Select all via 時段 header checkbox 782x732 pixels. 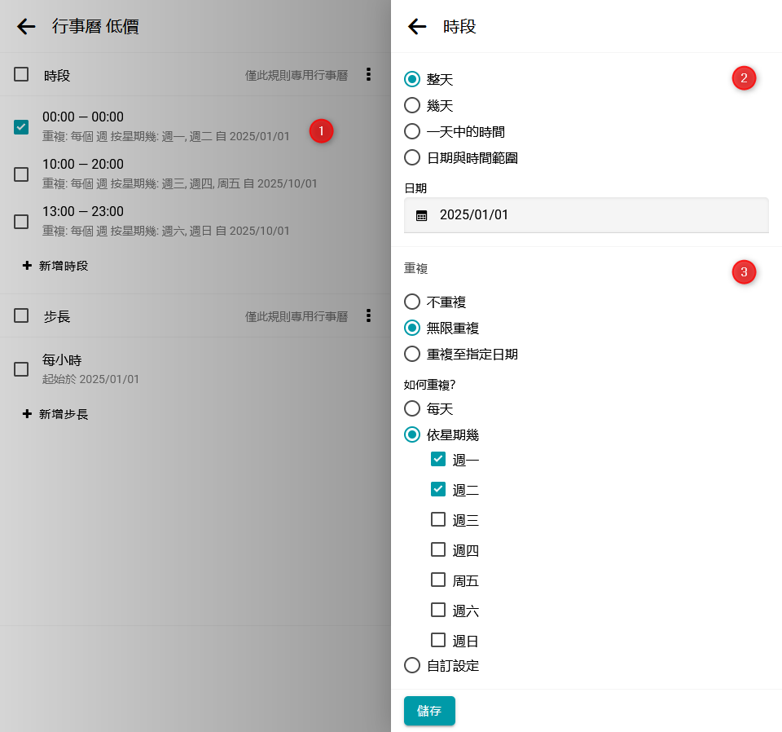[21, 75]
